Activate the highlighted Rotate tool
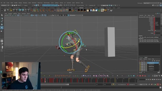 2,28
